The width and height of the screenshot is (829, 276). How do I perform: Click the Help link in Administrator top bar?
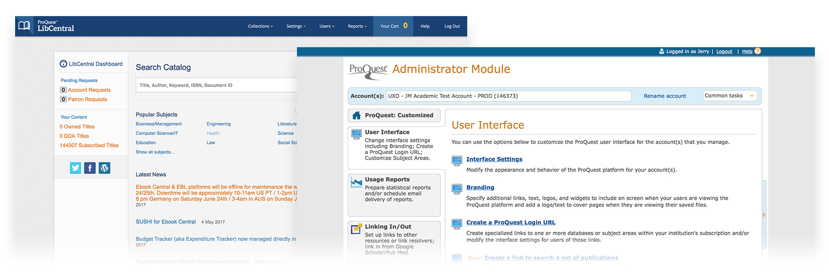[x=747, y=51]
